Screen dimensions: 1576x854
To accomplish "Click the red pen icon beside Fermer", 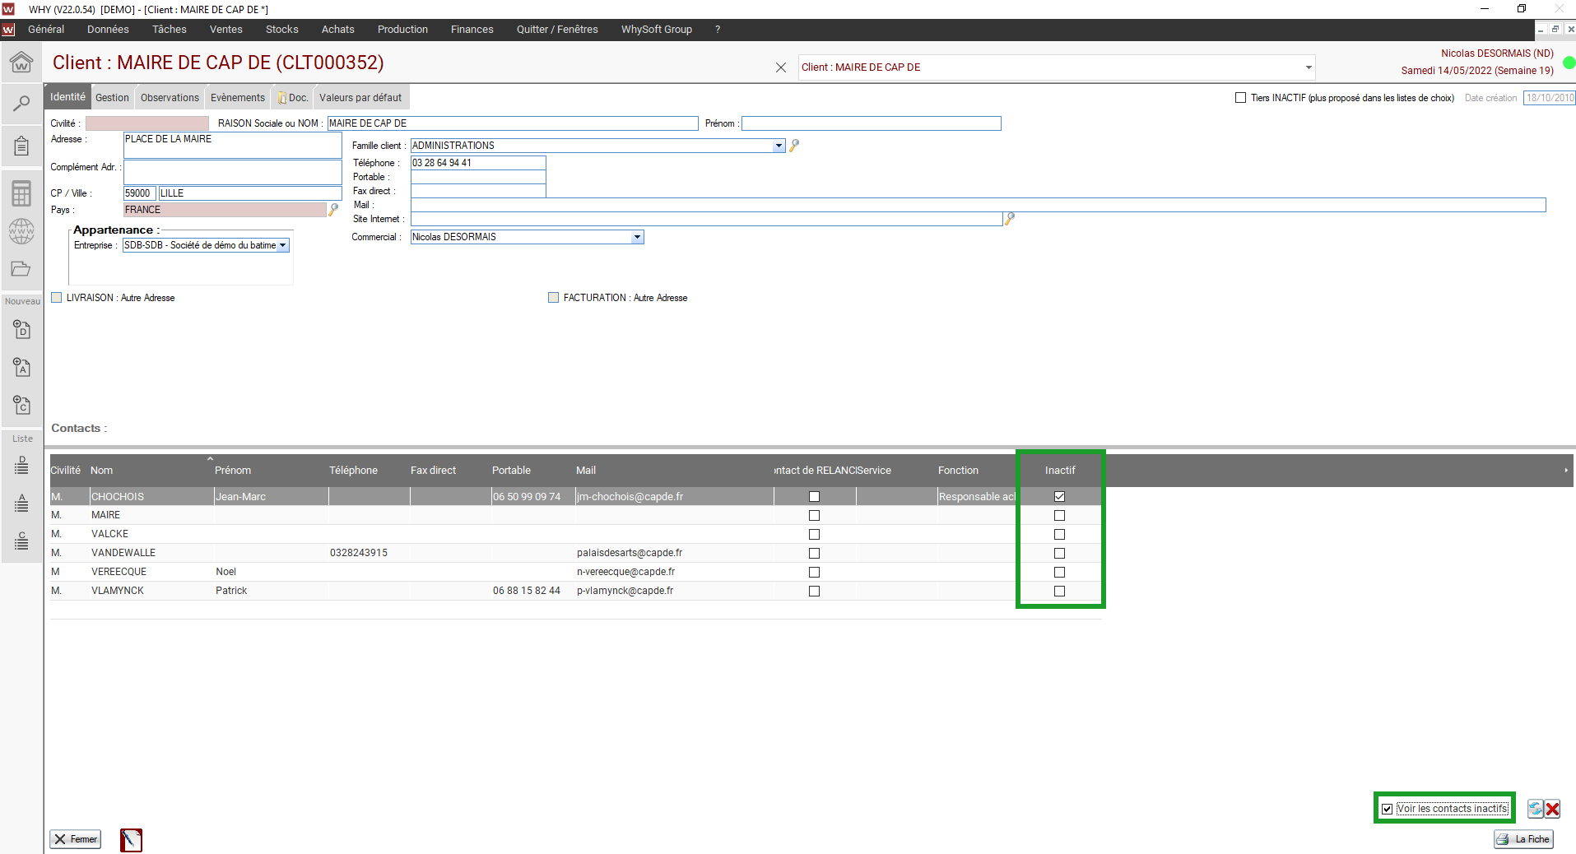I will 131,840.
